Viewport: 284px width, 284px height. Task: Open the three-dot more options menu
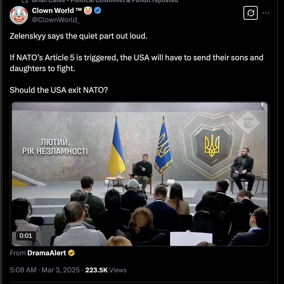266,13
